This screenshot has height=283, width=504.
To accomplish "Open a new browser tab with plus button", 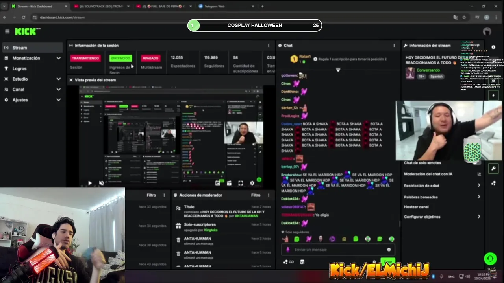I will pyautogui.click(x=262, y=6).
